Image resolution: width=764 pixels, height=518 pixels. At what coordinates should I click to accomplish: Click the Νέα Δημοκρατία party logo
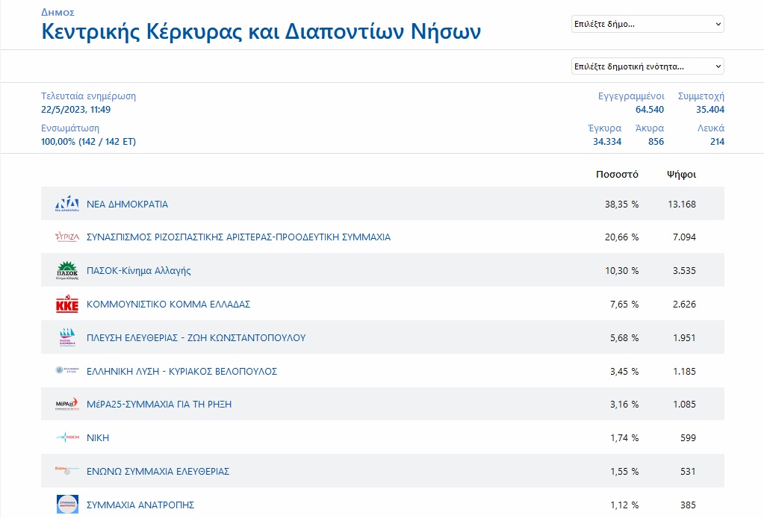tap(67, 204)
